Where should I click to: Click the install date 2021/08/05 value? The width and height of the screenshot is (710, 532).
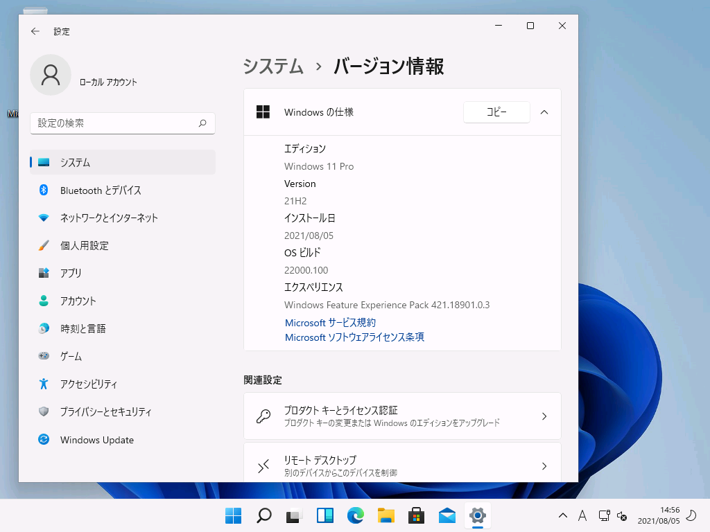point(309,236)
